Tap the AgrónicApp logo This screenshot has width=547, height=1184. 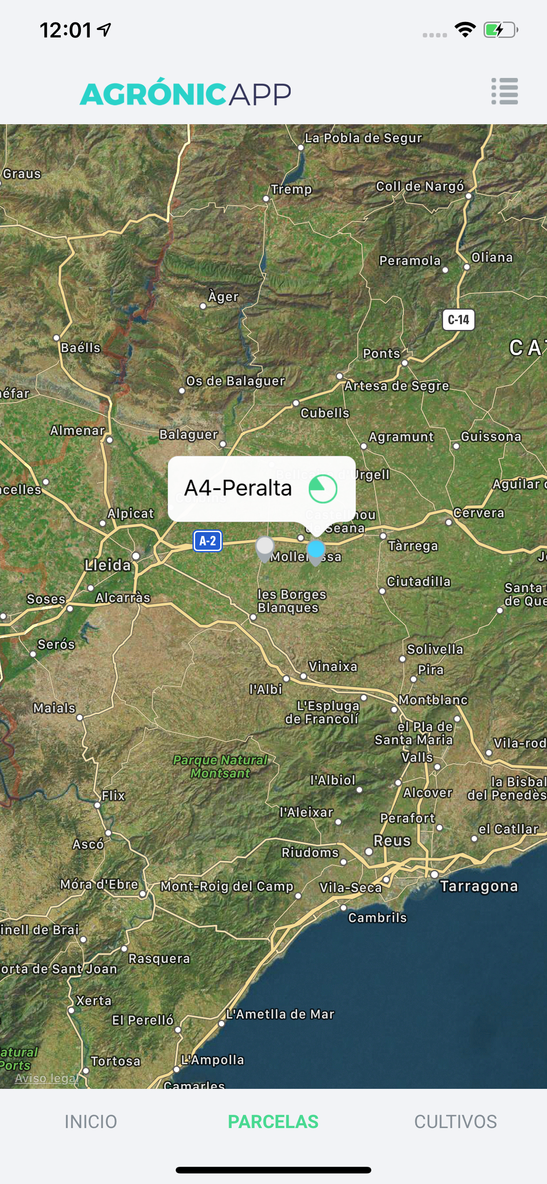185,93
